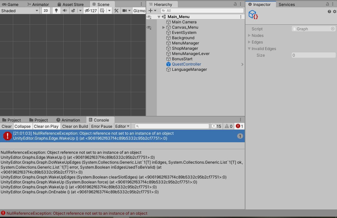
Task: Select MenuManager object
Action: click(185, 43)
